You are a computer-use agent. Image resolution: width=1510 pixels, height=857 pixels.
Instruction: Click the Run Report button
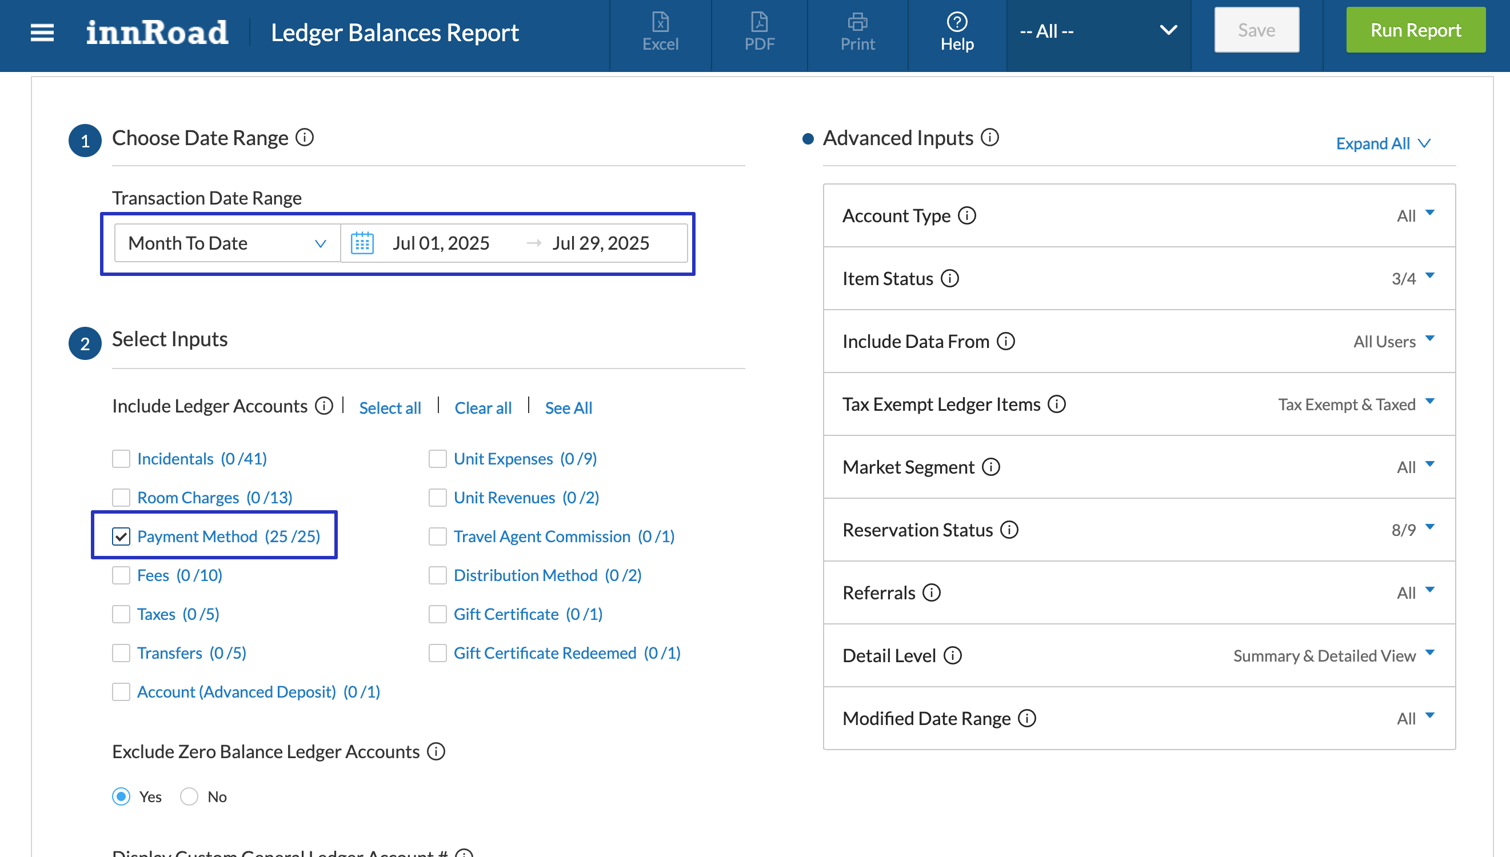[1415, 30]
